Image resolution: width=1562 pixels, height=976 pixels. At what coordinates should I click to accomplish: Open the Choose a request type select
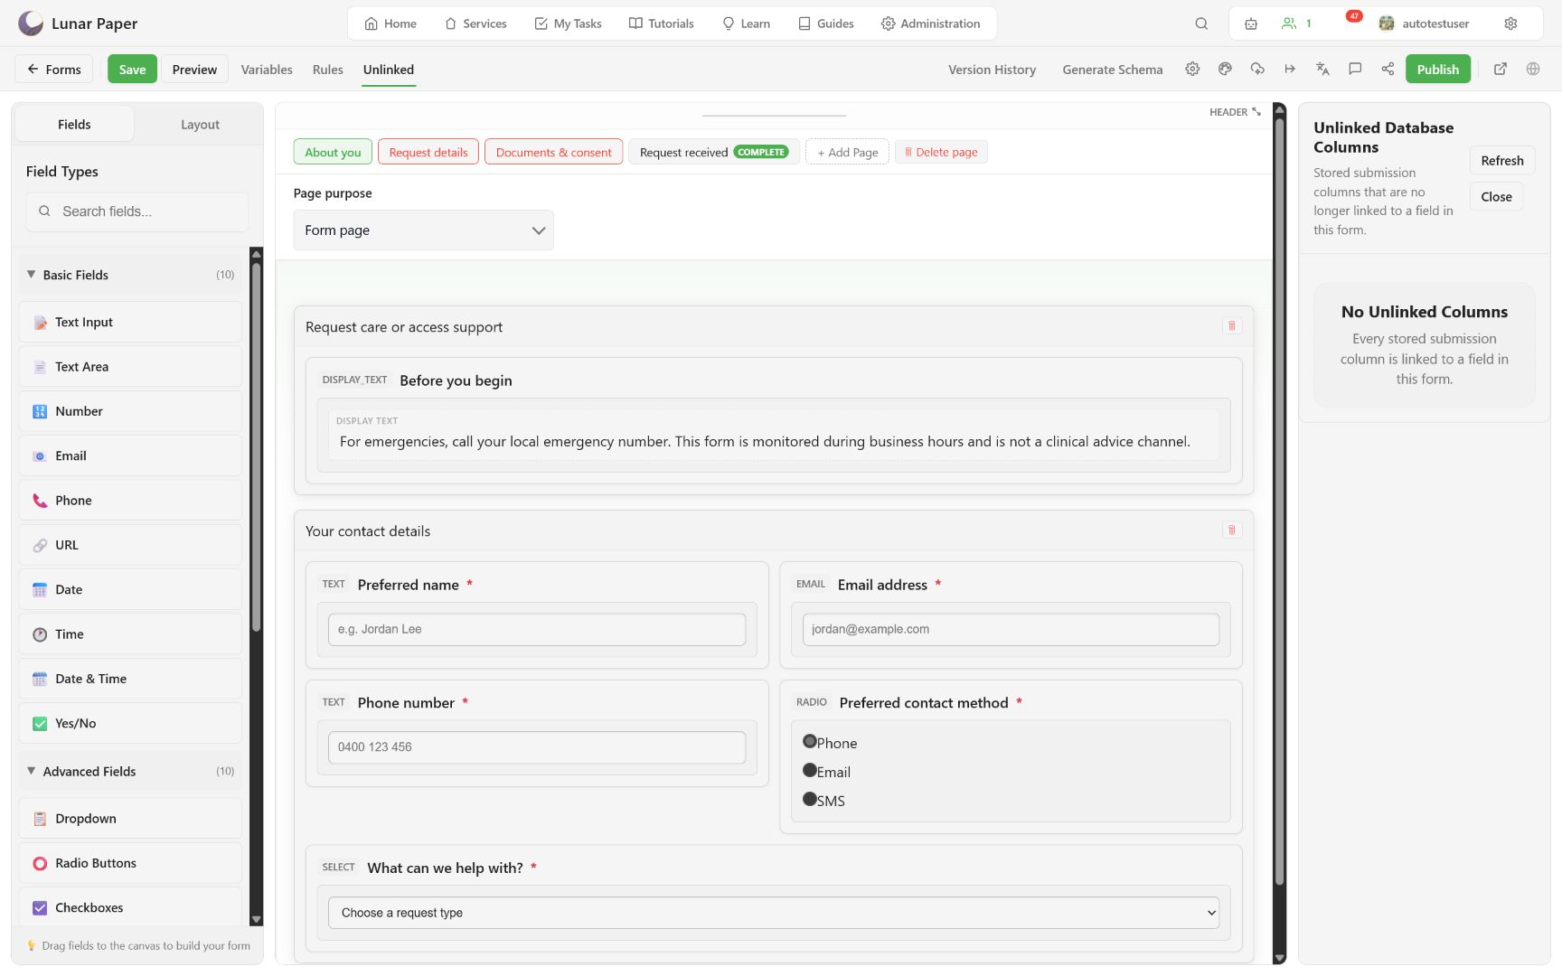click(x=774, y=913)
